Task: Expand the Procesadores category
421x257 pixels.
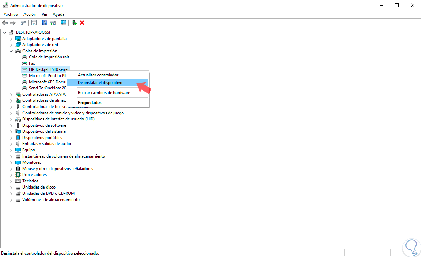Action: tap(11, 175)
